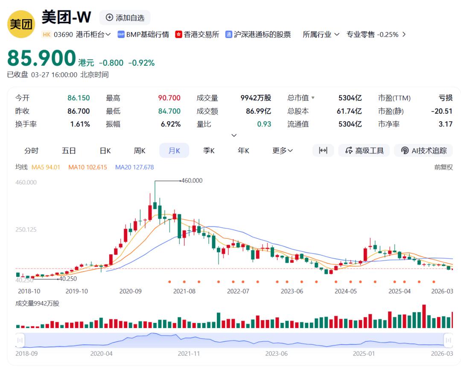Switch to 日K chart tab

[x=105, y=151]
